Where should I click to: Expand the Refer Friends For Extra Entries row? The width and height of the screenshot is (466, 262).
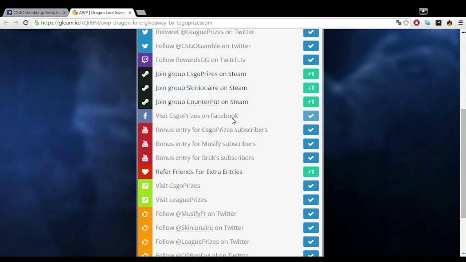230,172
